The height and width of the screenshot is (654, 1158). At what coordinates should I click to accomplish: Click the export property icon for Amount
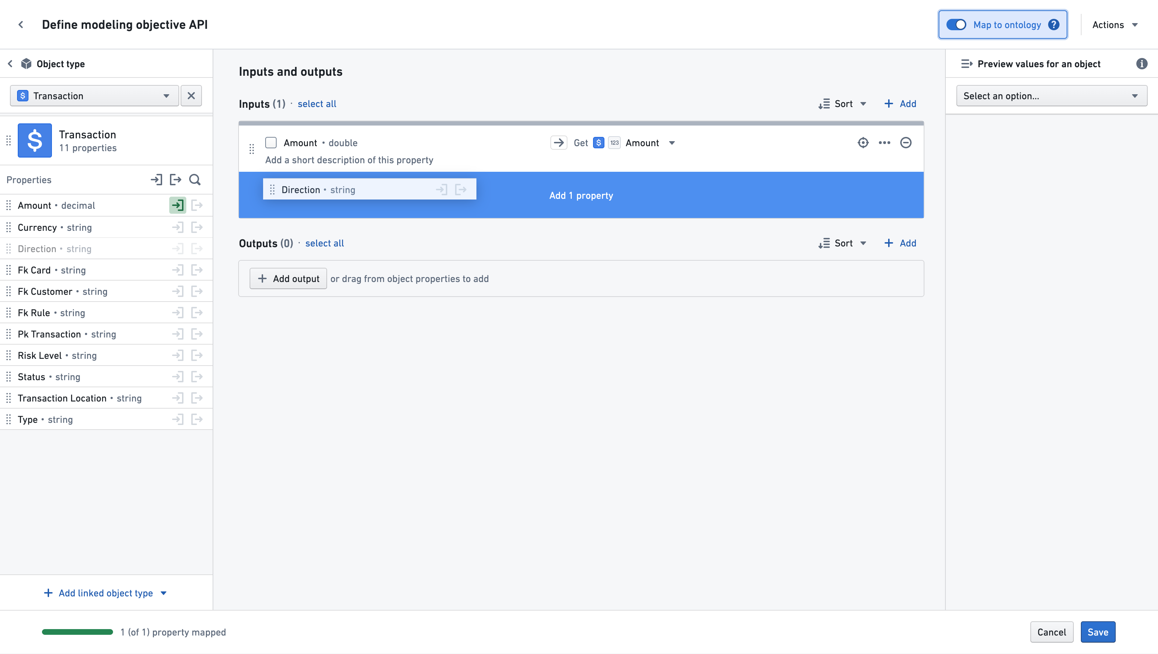[x=197, y=205]
